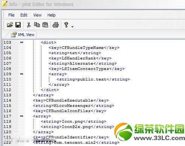Viewport: 185px width, 146px height.
Task: Collapse the dict node at line 103
Action: (x=21, y=43)
